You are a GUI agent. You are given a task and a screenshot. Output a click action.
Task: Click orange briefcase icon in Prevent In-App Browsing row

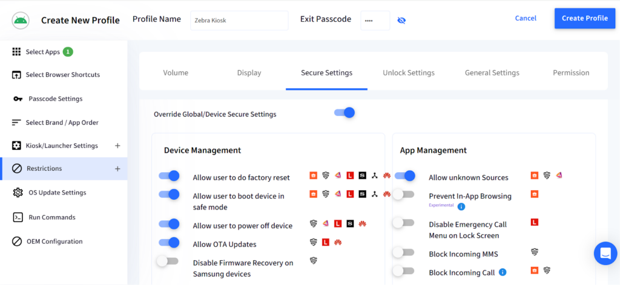pos(535,194)
